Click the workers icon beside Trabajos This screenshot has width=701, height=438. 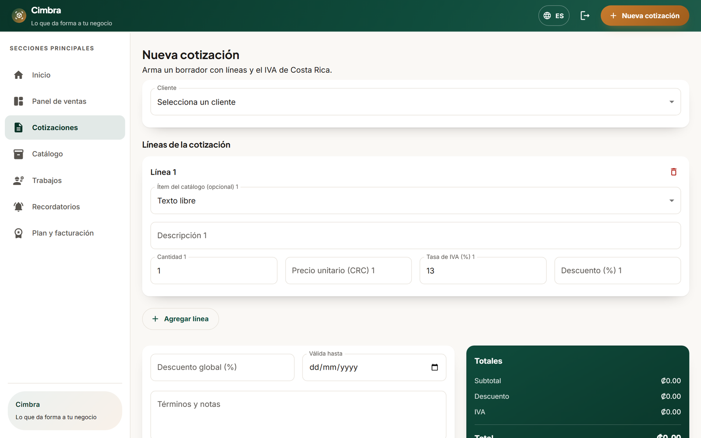coord(18,180)
